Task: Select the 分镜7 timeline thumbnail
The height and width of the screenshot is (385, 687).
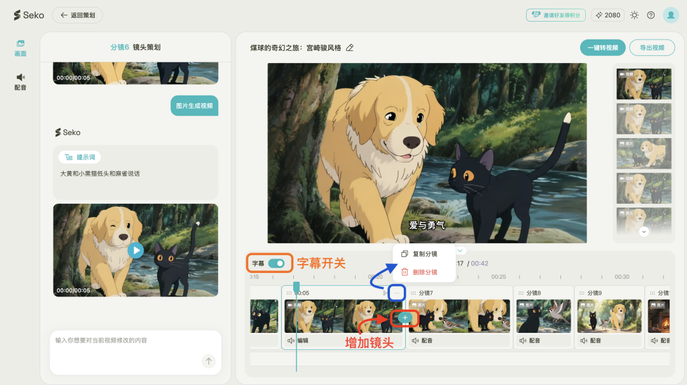Action: click(459, 316)
